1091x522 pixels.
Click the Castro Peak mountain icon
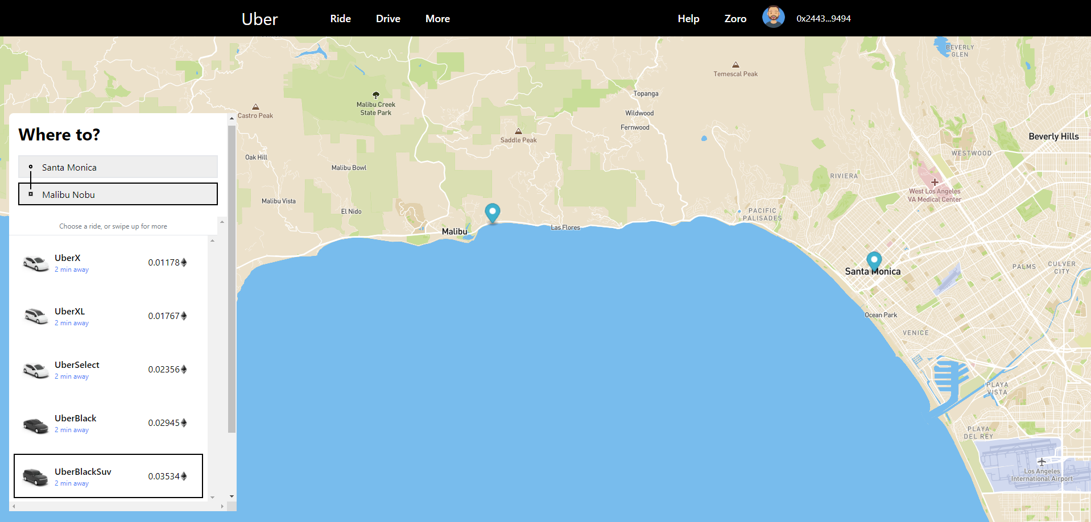(x=255, y=107)
